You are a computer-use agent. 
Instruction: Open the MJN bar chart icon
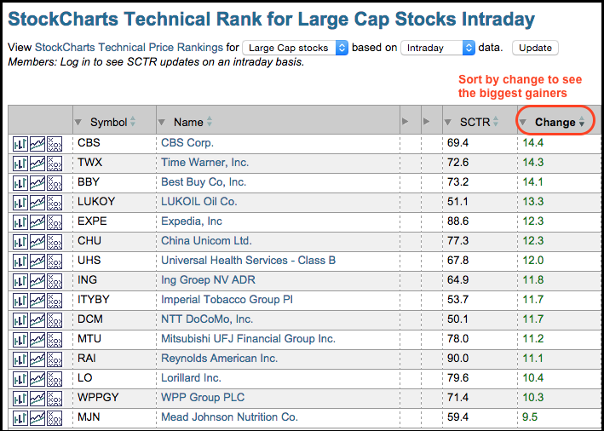tap(20, 419)
